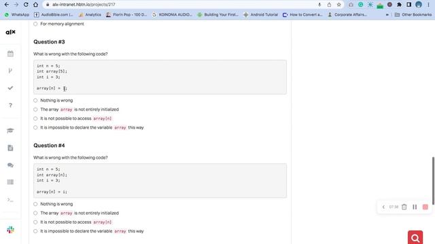
Task: Click the Question #3 code block
Action: 160,77
